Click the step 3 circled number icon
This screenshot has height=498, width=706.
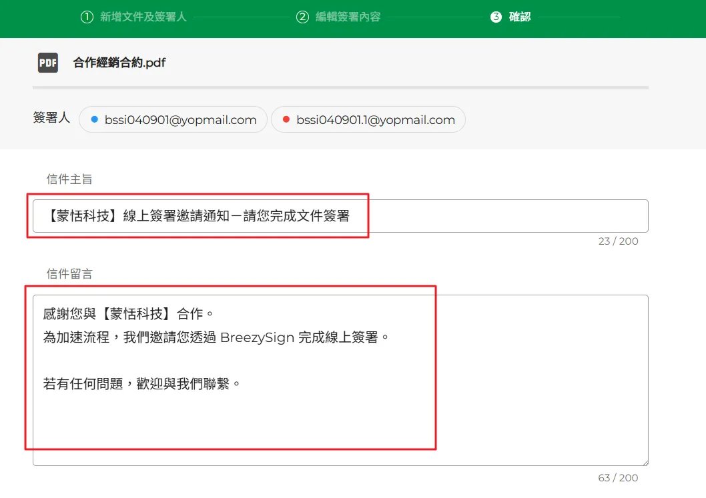click(x=496, y=17)
